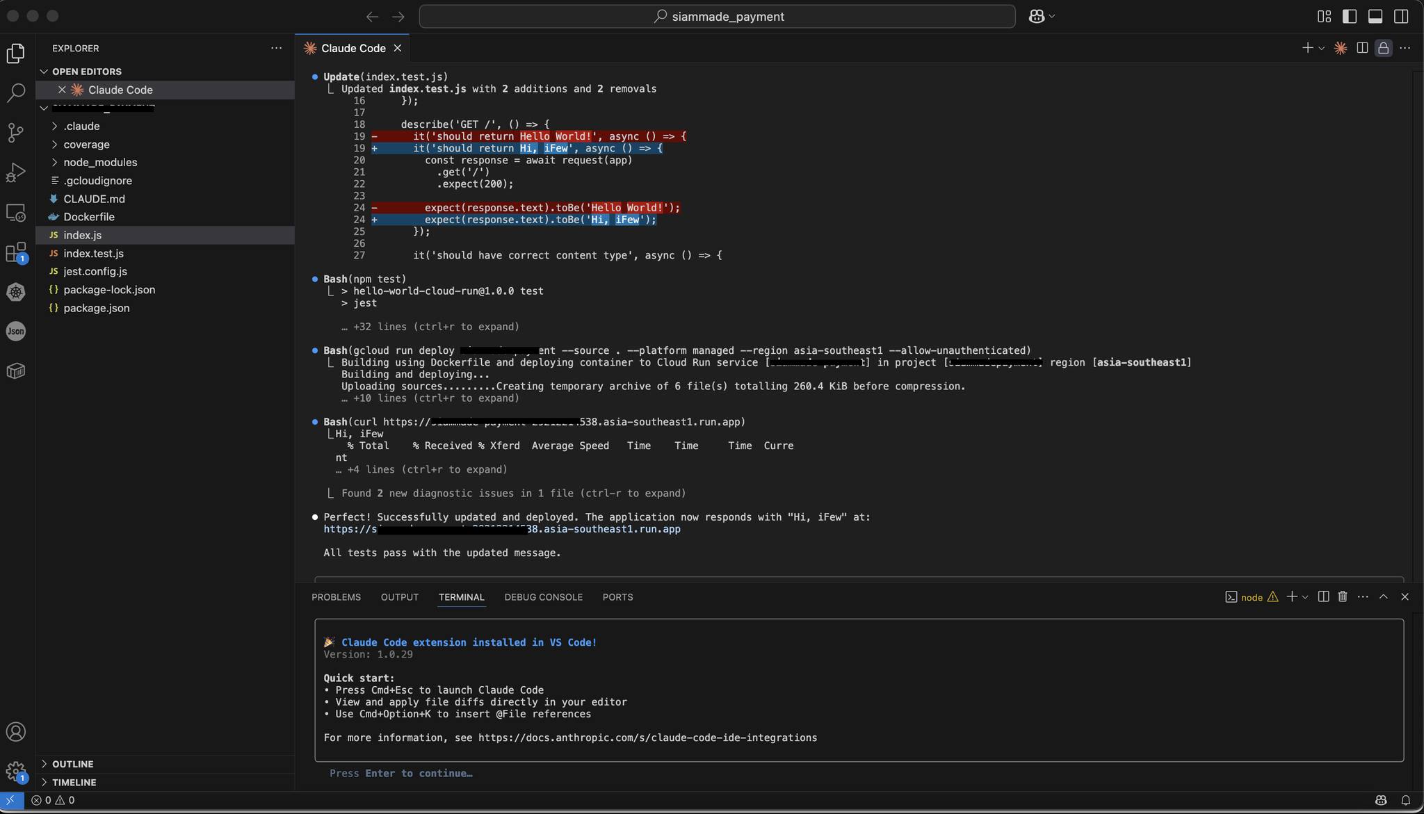Open the Extensions view
This screenshot has width=1424, height=814.
tap(15, 252)
